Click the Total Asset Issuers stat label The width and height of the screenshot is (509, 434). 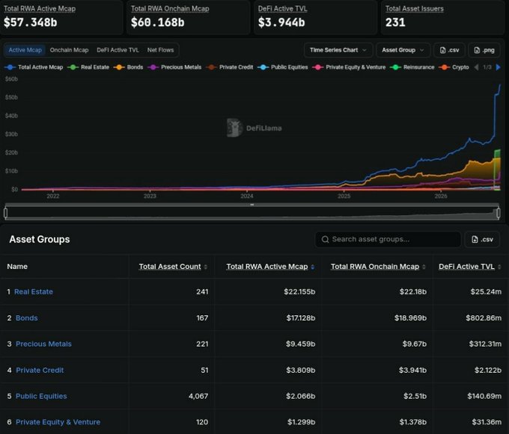pos(415,9)
